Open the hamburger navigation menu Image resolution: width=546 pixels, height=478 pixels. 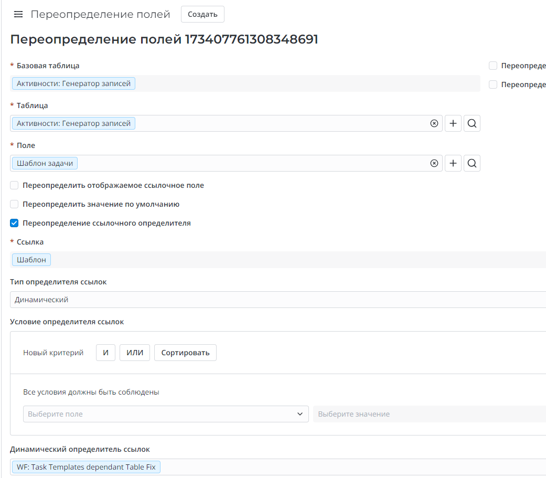pyautogui.click(x=18, y=14)
